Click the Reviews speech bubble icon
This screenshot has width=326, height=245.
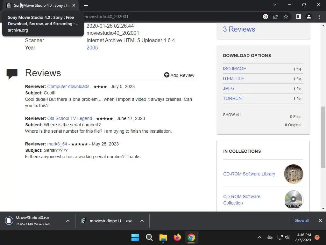tap(12, 74)
